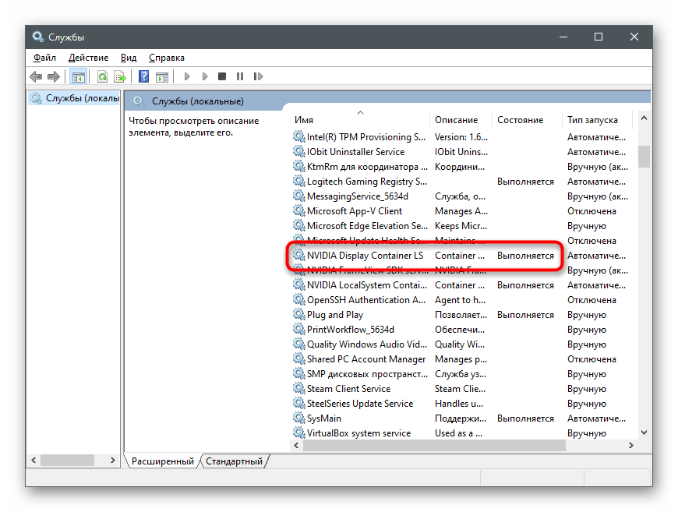Select KtmRm для координатора service row
This screenshot has height=512, width=678.
pos(463,167)
